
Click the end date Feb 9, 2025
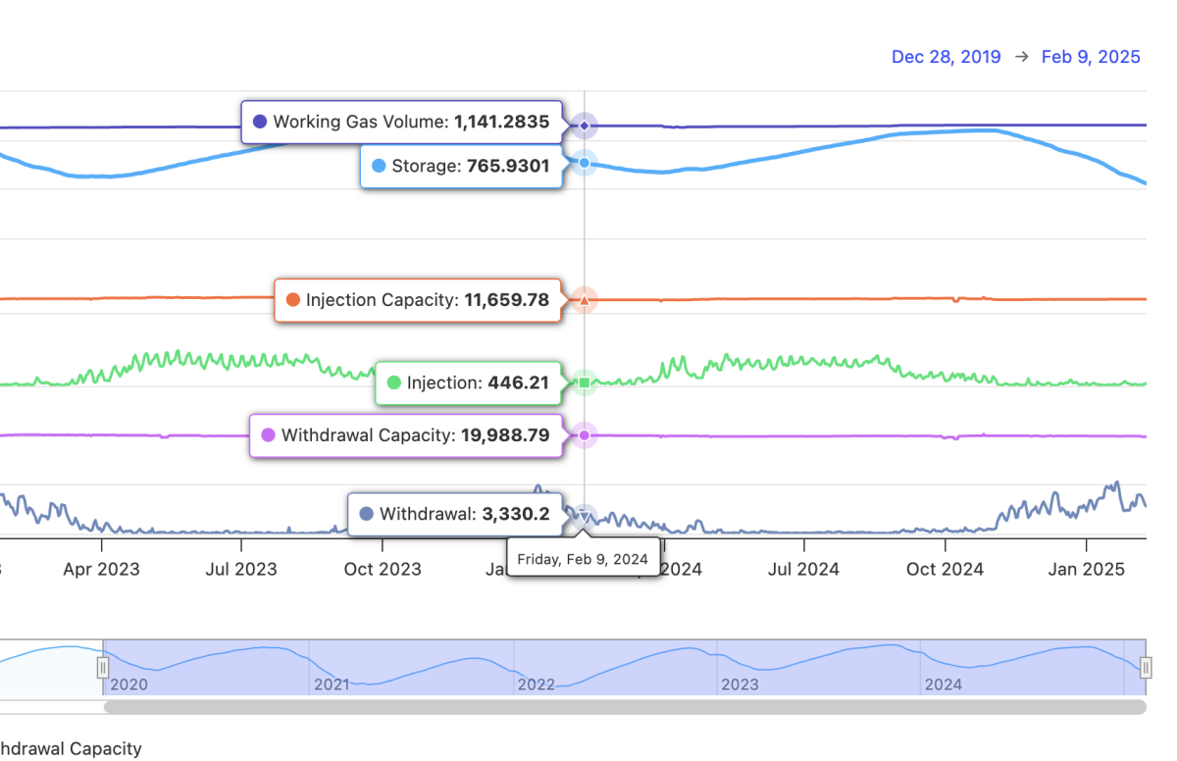pos(1091,57)
